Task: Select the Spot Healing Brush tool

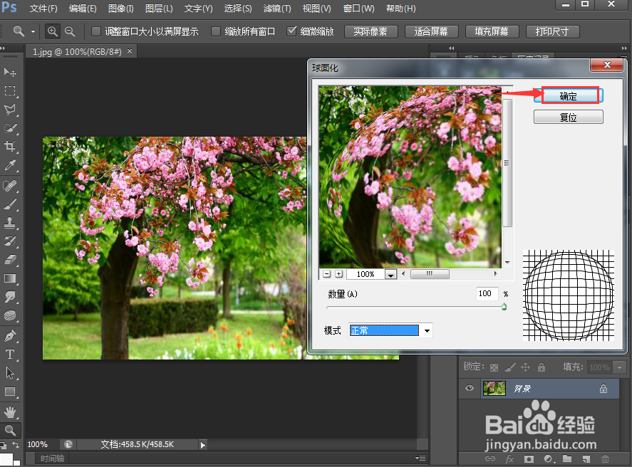Action: [10, 186]
